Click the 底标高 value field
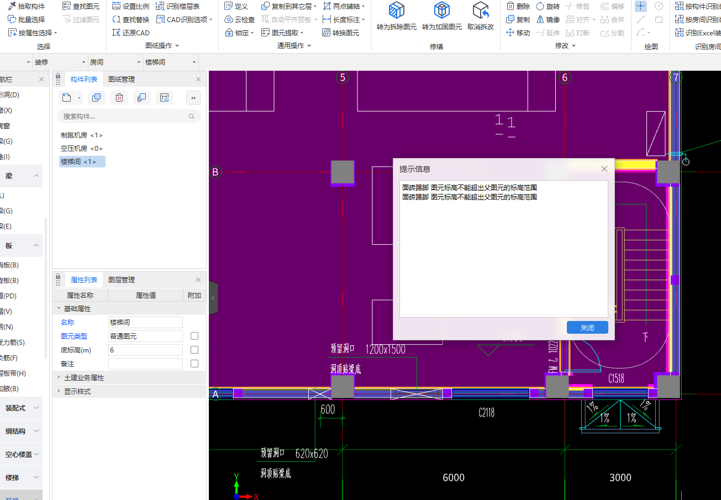The width and height of the screenshot is (721, 500). tap(145, 350)
